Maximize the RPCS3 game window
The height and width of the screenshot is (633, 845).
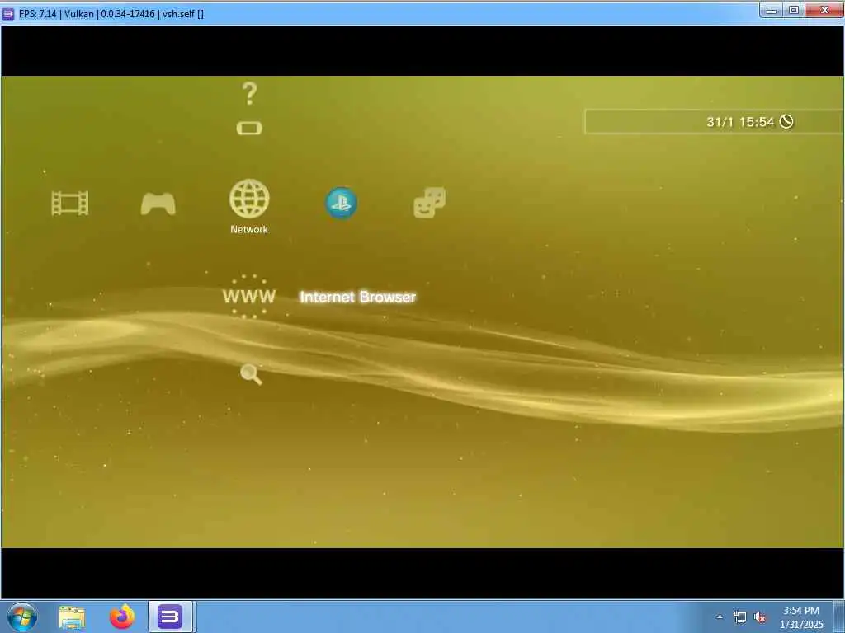[x=794, y=10]
